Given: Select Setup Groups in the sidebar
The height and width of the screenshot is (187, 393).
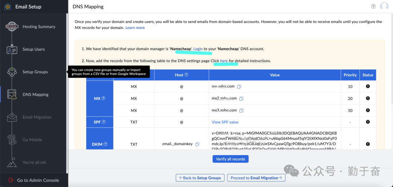Looking at the screenshot, I should coord(35,72).
